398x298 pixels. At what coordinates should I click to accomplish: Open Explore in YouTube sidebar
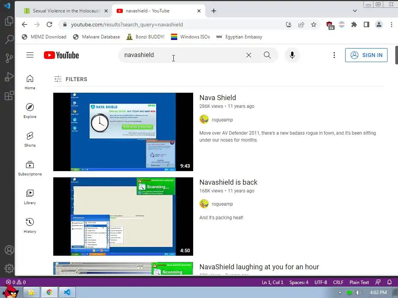30,111
